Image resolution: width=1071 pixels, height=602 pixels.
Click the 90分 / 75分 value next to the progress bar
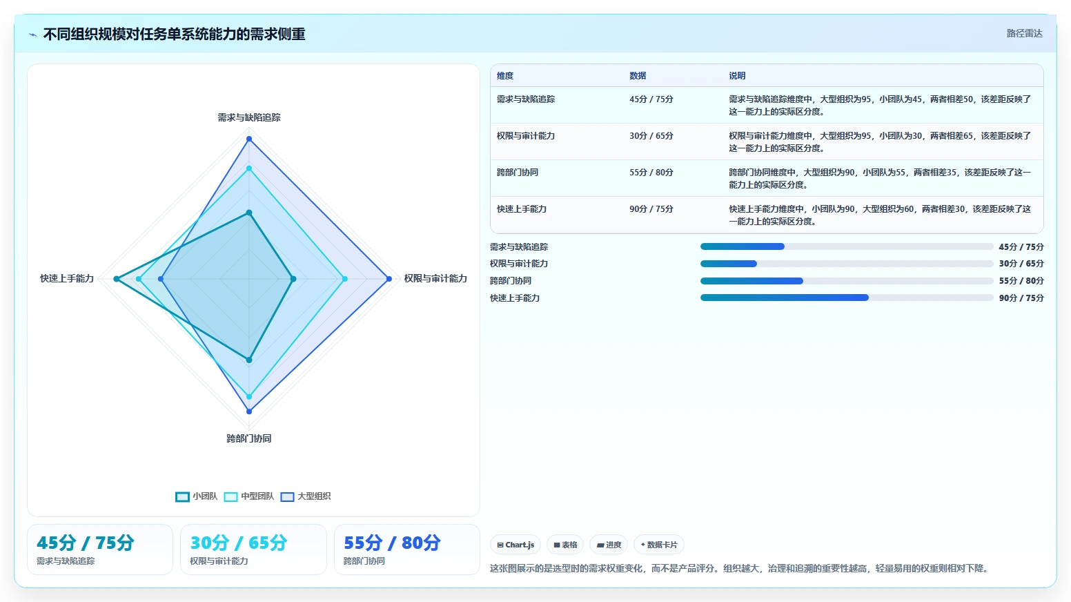1021,298
